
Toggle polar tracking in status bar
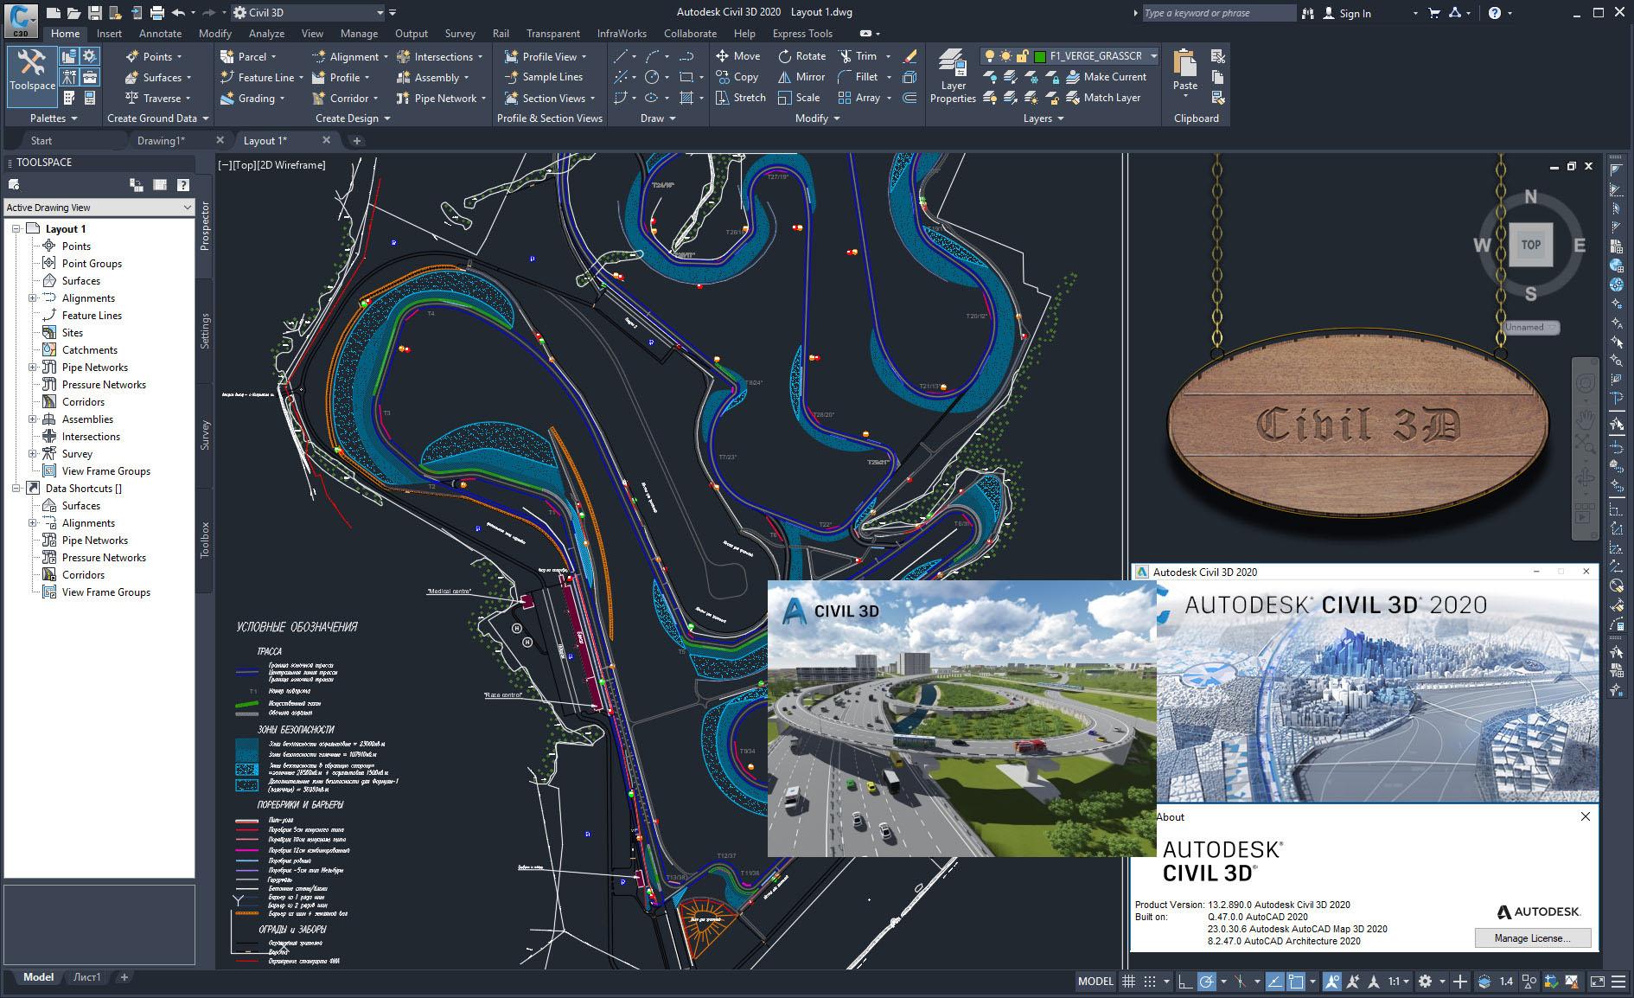click(1207, 982)
